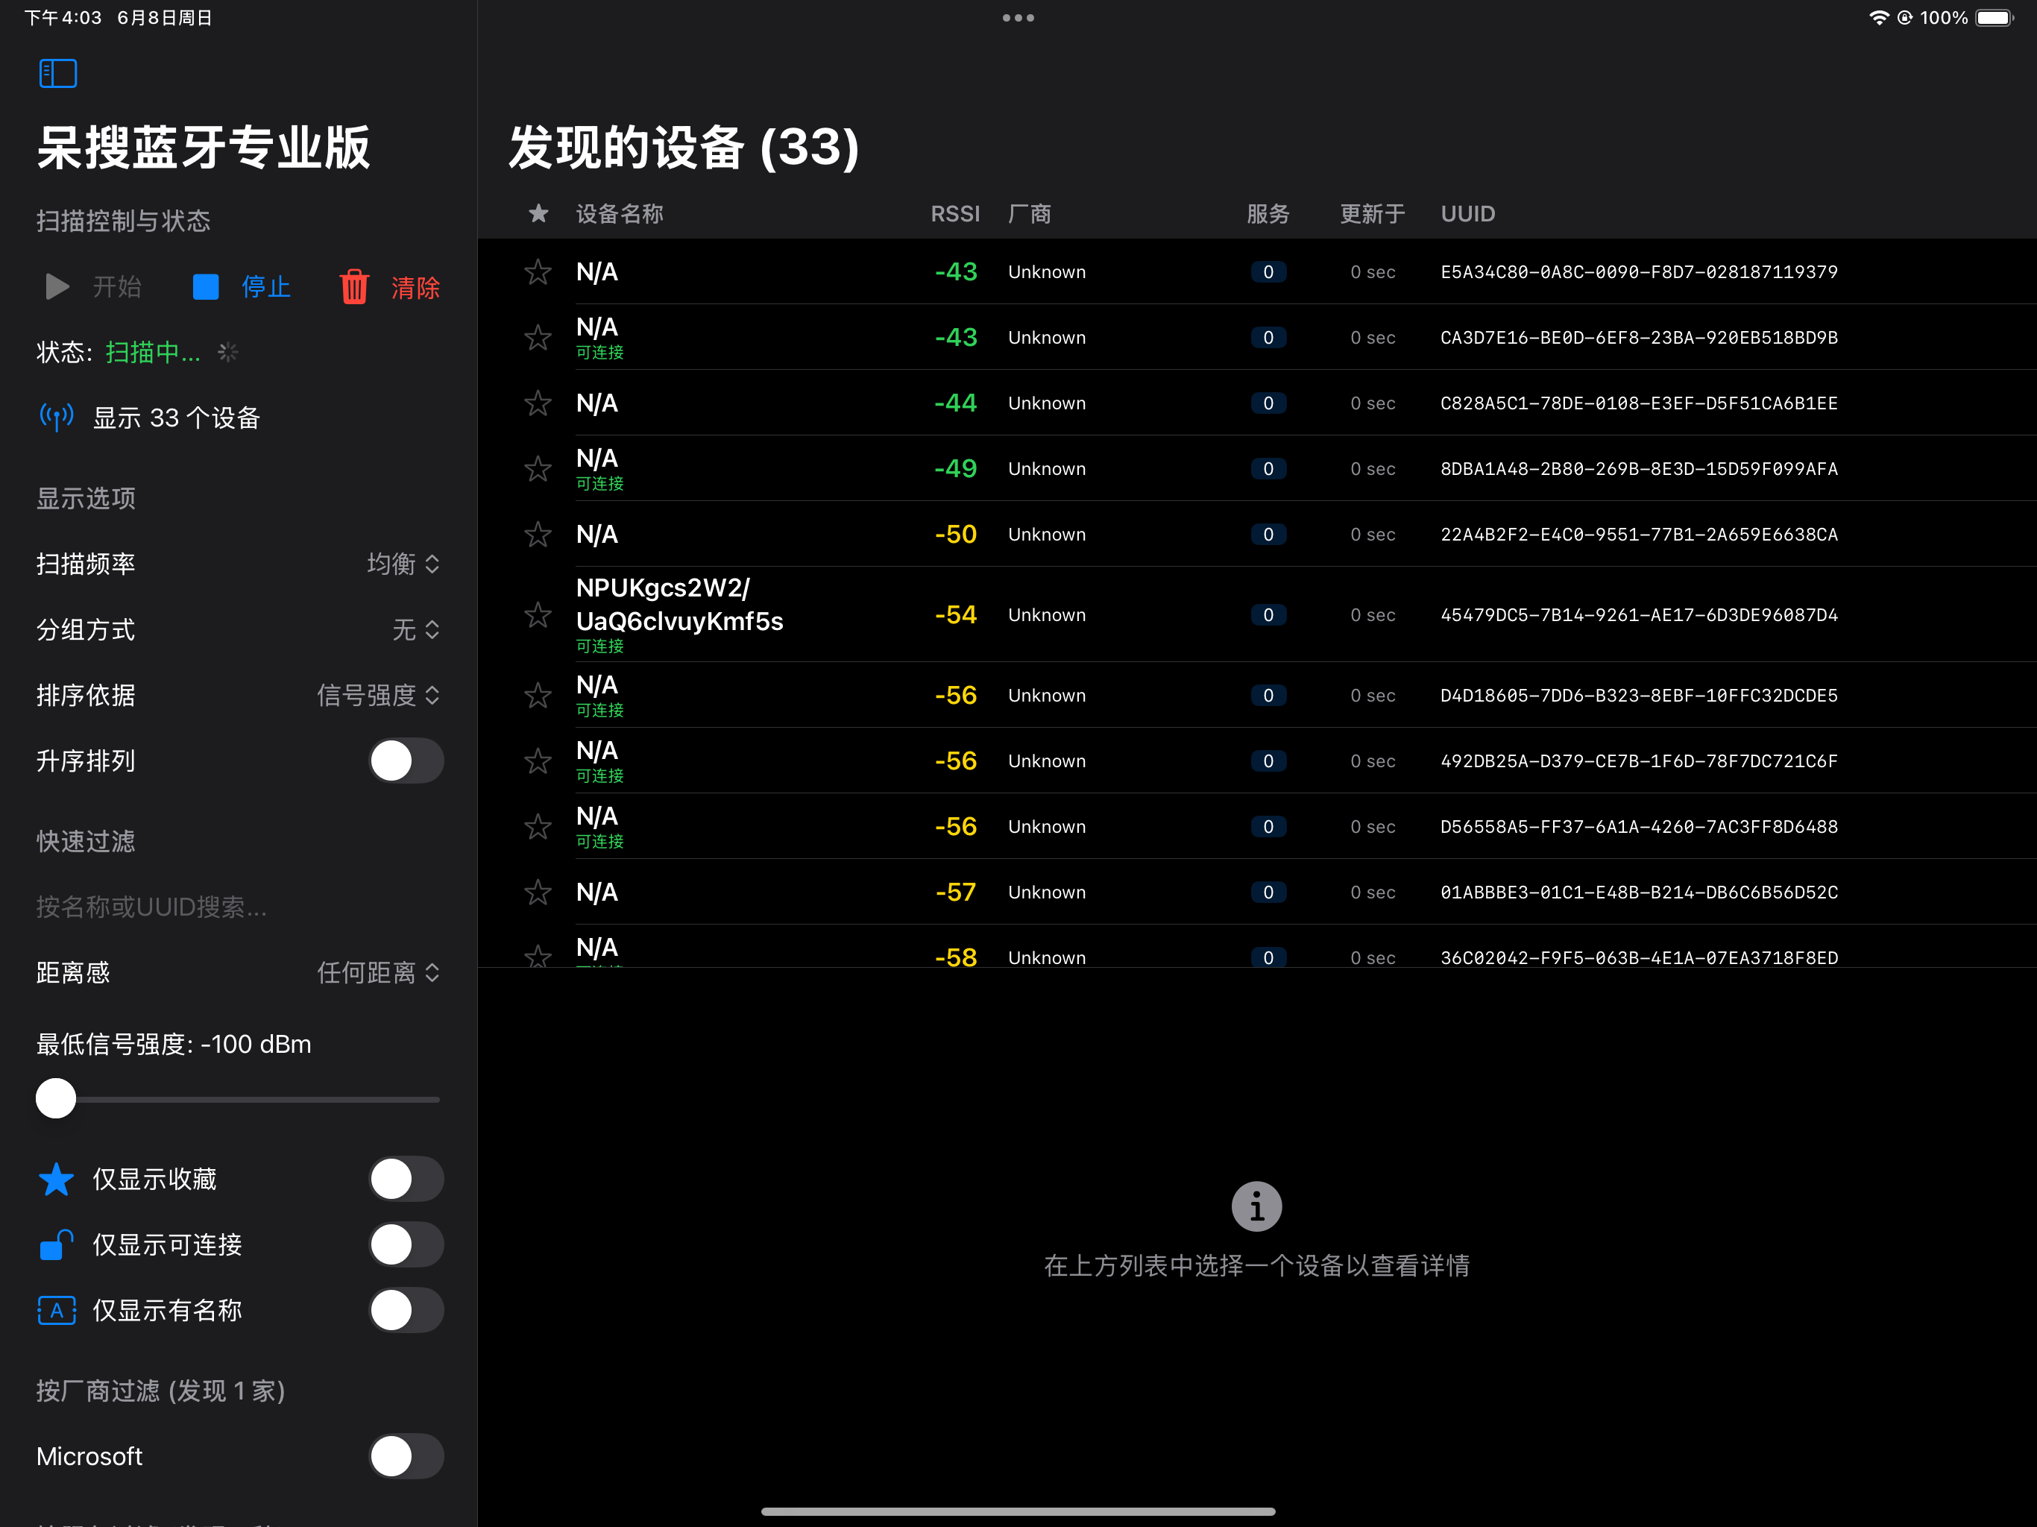Open 分组方式 dropdown showing 无
Screen dimensions: 2037x1527
[416, 629]
